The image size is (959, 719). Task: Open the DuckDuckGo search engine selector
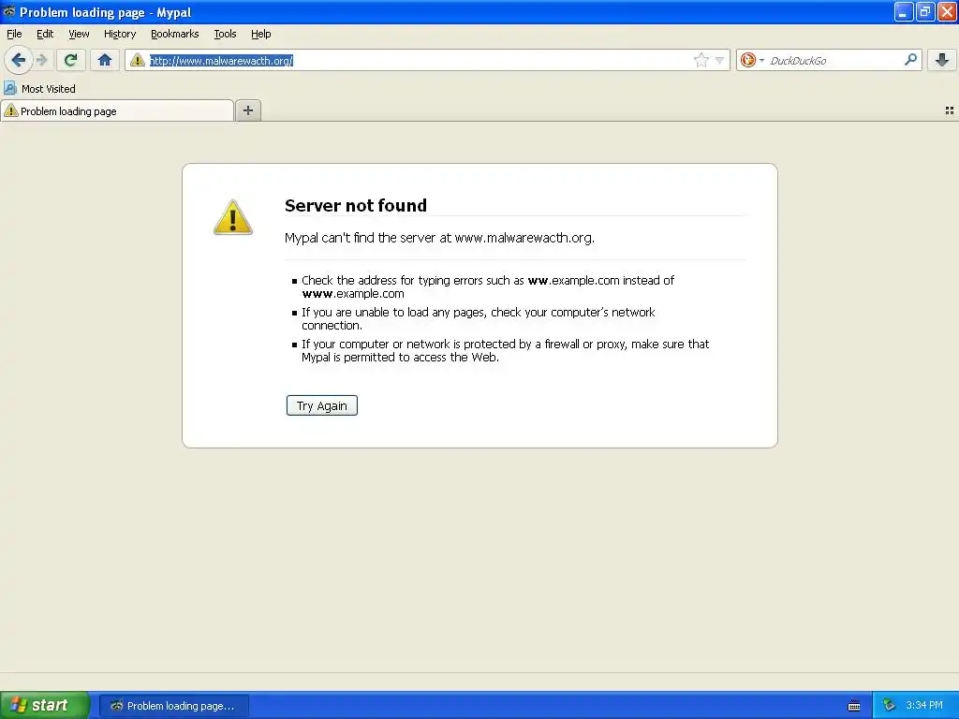click(x=752, y=60)
